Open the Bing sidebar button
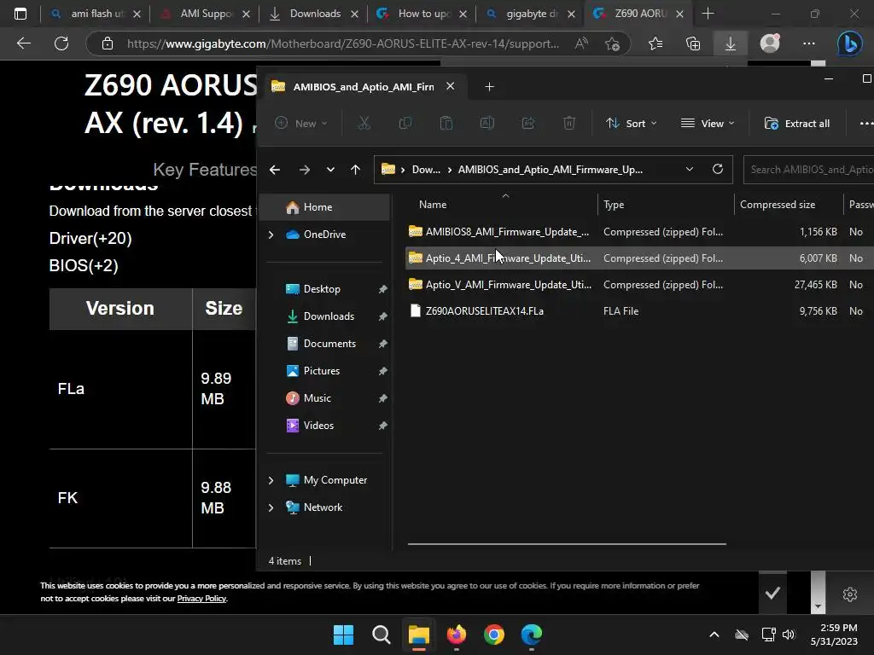Viewport: 874px width, 655px height. 850,43
